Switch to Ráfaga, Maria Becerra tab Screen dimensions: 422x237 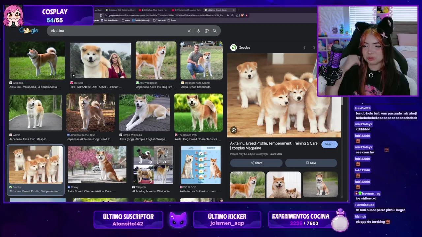[154, 10]
